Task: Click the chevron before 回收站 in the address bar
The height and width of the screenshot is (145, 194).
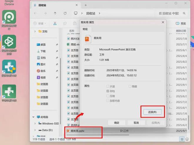Action: click(x=82, y=13)
